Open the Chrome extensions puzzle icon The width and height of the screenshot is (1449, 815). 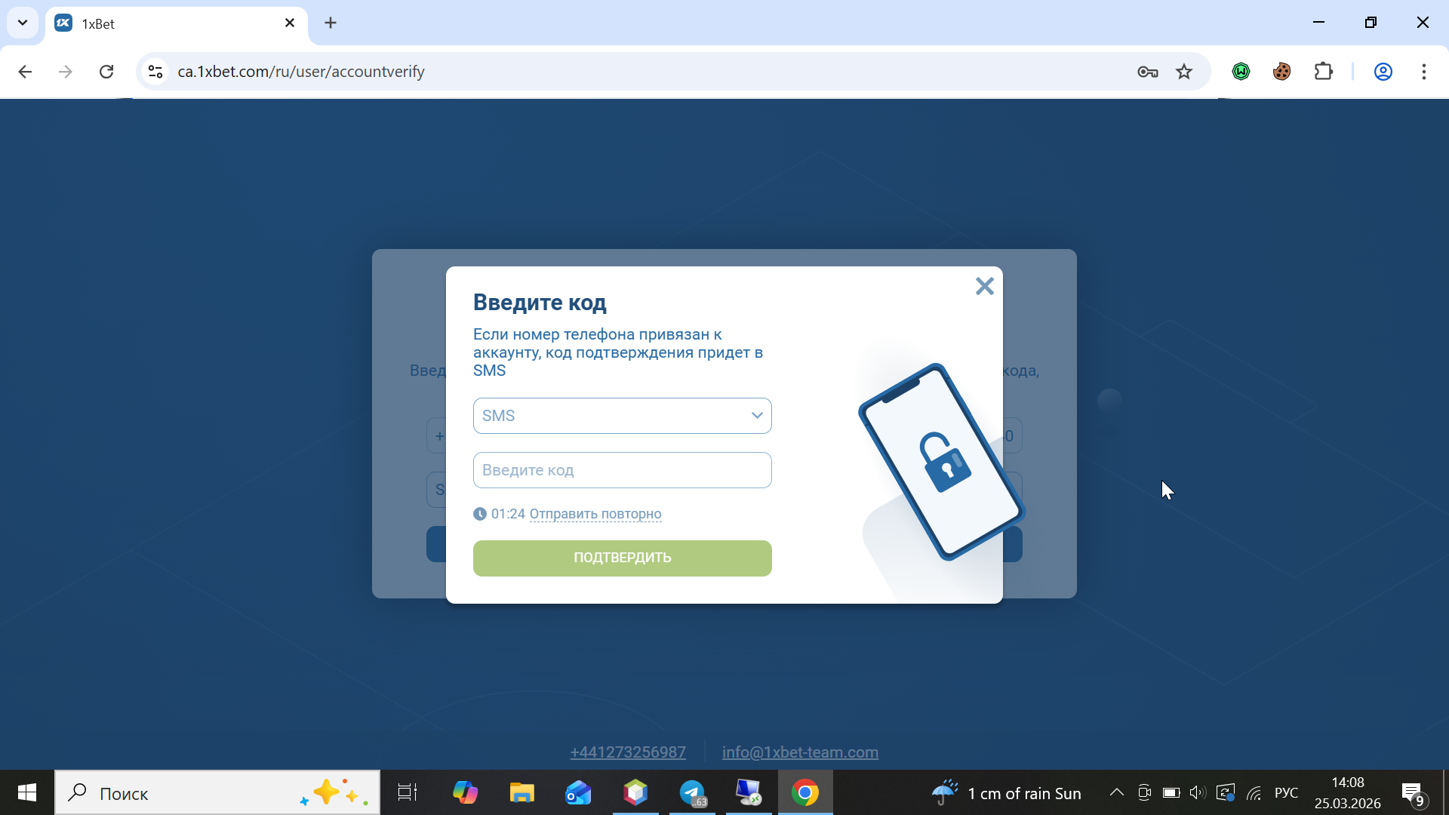(1323, 72)
